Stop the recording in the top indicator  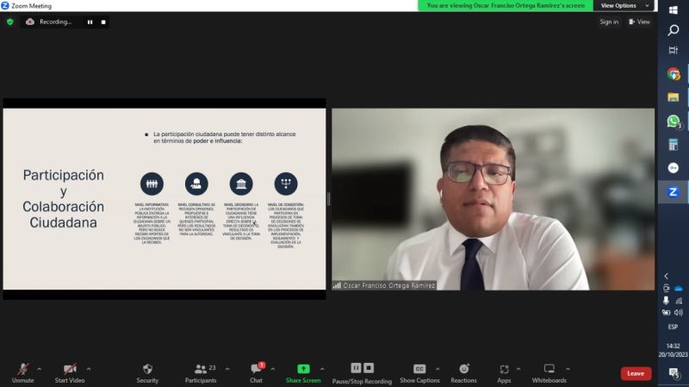point(103,22)
